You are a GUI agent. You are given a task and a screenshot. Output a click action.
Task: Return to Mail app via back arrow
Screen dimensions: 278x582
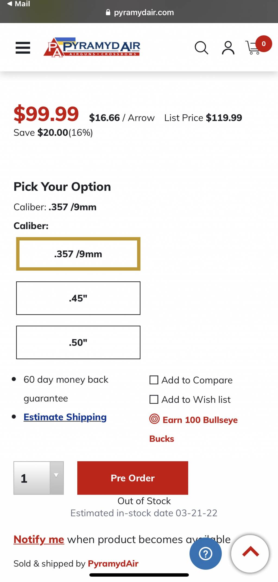[18, 4]
